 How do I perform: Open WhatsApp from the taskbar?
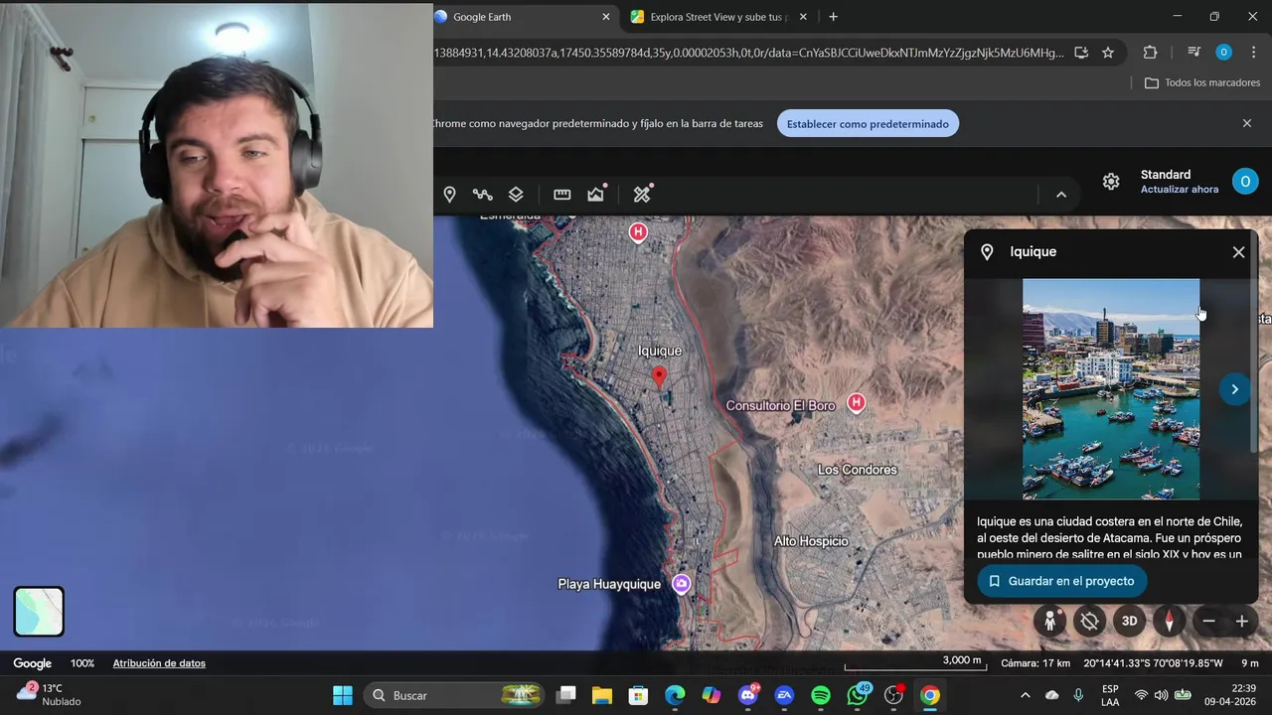[x=858, y=695]
